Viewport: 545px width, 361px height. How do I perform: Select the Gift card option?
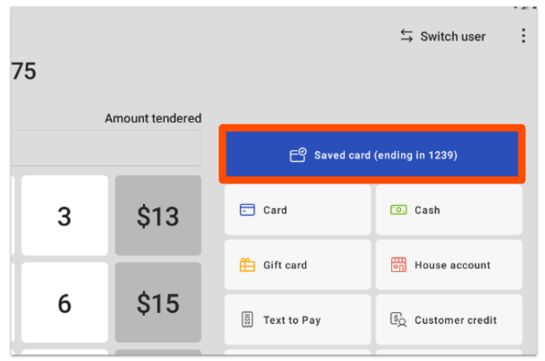(297, 265)
